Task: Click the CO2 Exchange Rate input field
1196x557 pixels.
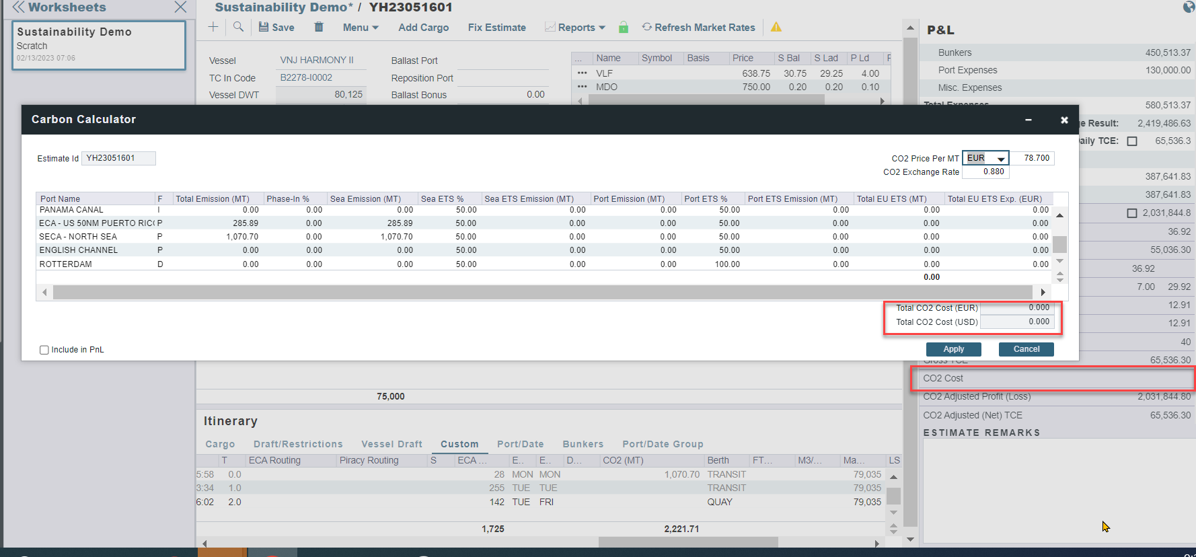Action: tap(985, 172)
